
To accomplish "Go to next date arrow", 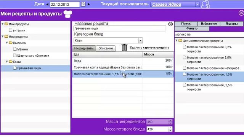I will tap(88, 4).
